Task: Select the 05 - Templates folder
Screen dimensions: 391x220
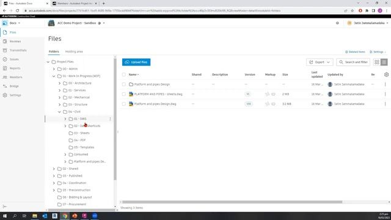Action: [84, 147]
